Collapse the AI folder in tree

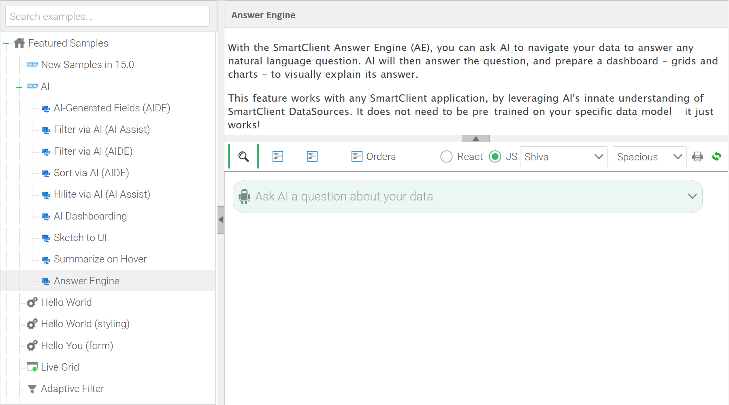click(19, 87)
